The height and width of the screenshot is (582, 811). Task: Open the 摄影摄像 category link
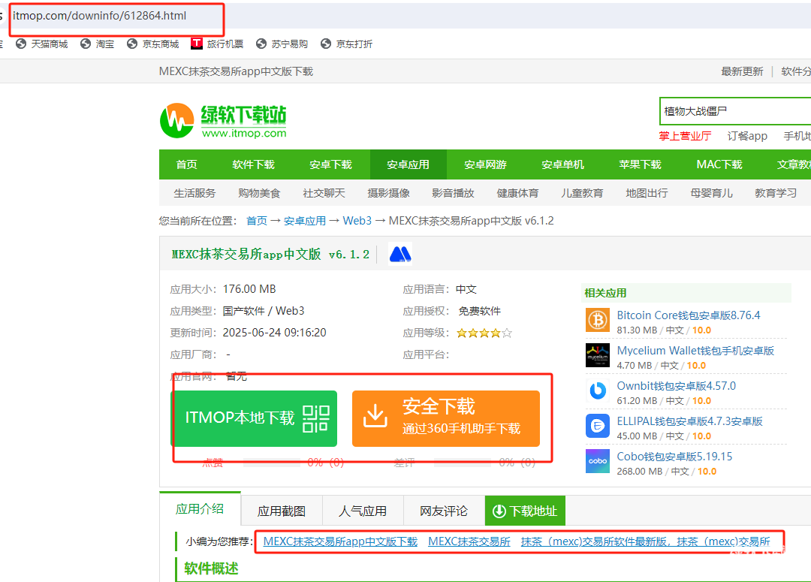388,193
